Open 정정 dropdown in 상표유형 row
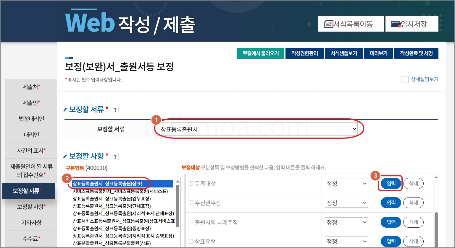Image resolution: width=455 pixels, height=248 pixels. pyautogui.click(x=346, y=241)
